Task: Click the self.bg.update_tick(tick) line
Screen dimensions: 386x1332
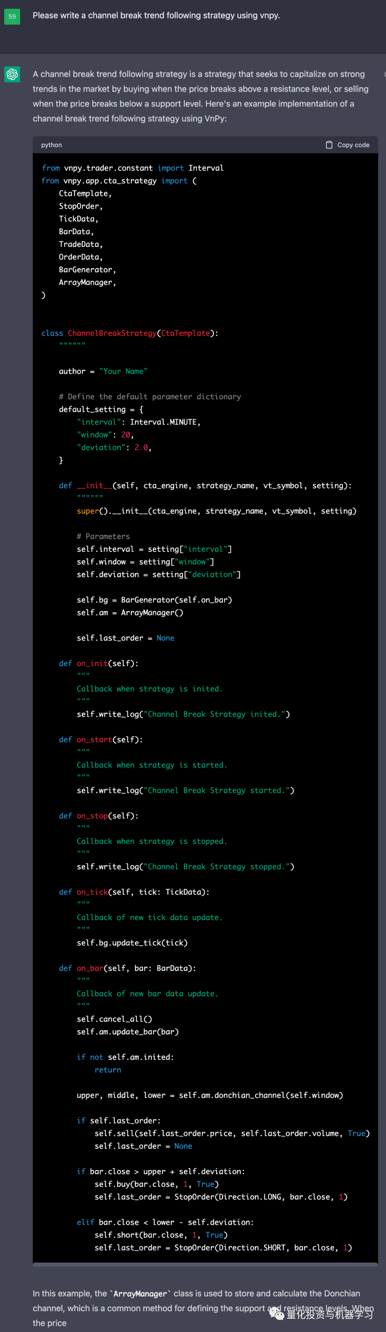Action: tap(132, 943)
